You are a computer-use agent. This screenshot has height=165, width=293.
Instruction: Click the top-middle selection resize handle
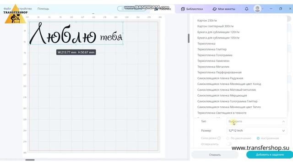tap(76, 22)
